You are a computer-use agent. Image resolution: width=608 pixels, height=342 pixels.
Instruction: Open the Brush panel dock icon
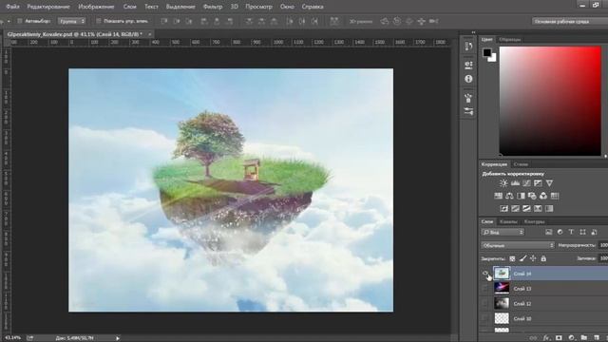pyautogui.click(x=468, y=98)
